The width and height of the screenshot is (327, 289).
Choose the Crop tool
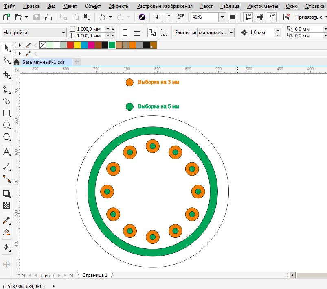click(7, 75)
